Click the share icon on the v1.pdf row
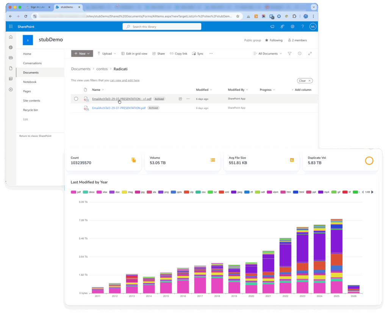 click(x=180, y=99)
